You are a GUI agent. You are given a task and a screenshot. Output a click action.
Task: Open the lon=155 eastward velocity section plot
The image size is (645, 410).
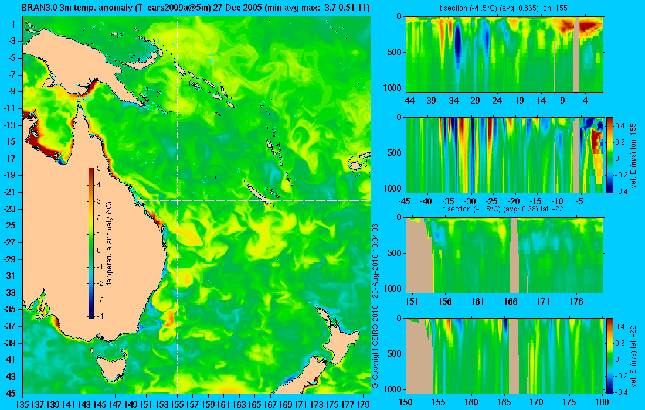coord(504,155)
